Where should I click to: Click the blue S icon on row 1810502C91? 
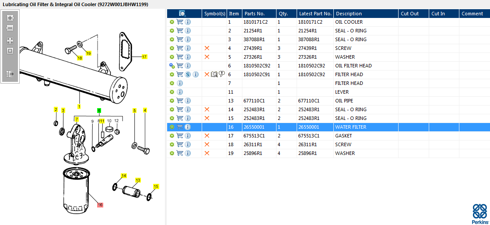tap(188, 74)
